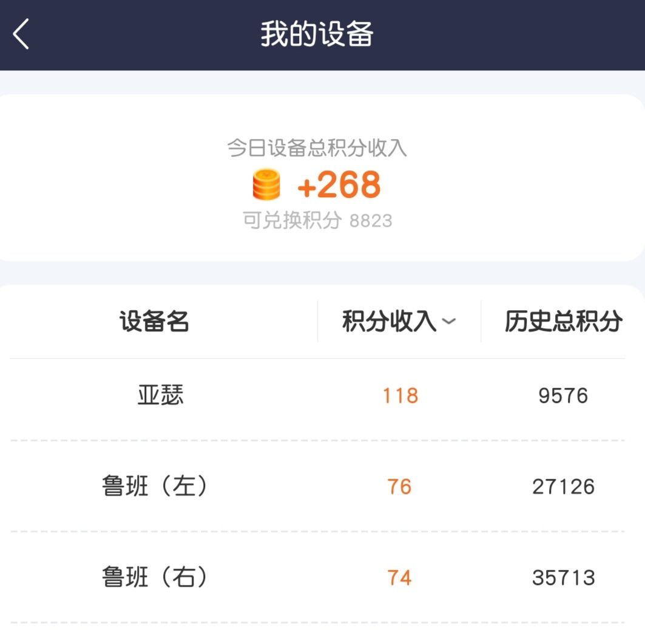Screen dimensions: 645x630
Task: Select the 设备名 column header
Action: tap(154, 321)
